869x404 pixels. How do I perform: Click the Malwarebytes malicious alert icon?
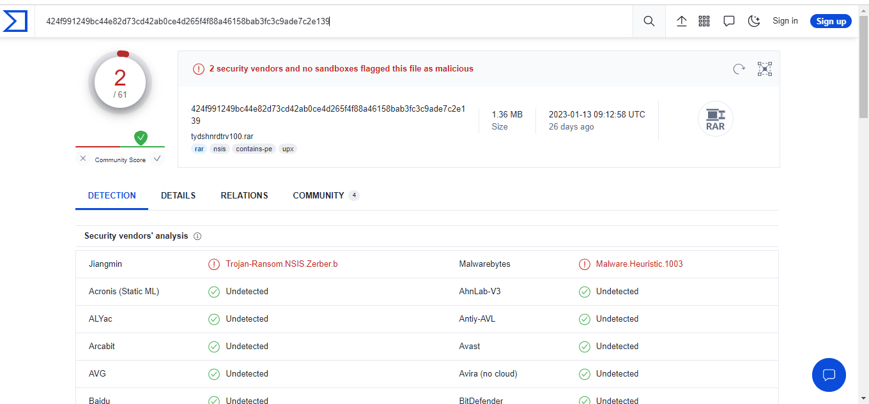(x=585, y=264)
